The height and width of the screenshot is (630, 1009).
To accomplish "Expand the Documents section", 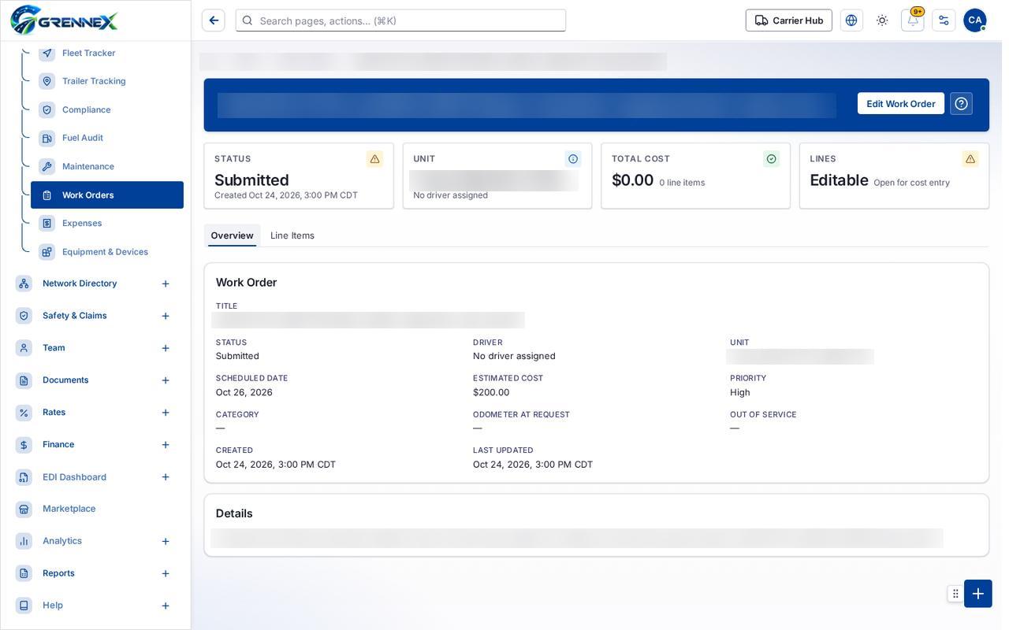I will [x=166, y=380].
